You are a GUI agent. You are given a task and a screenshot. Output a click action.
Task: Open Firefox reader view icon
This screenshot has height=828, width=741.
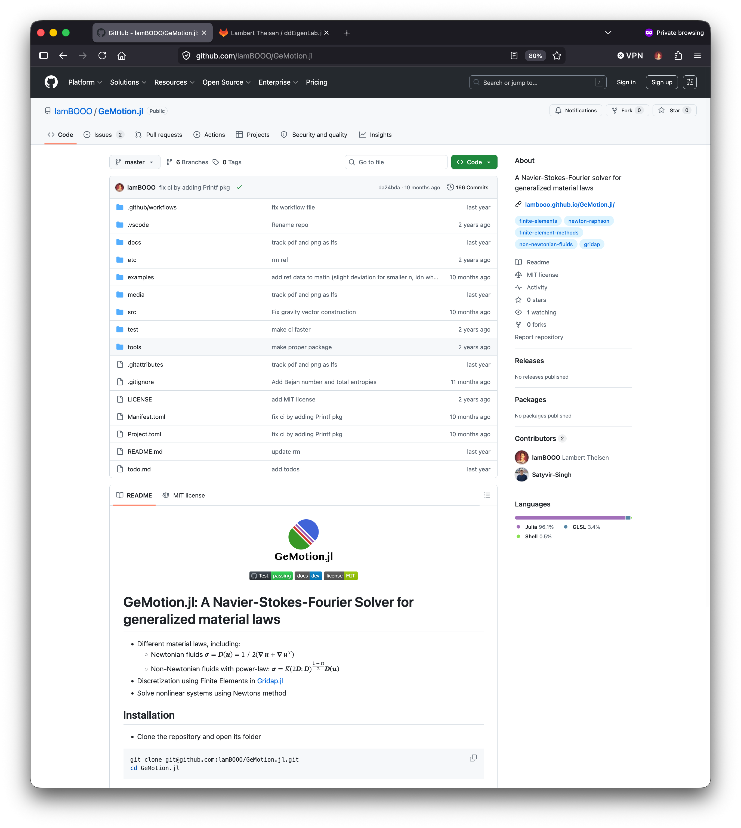(x=514, y=56)
